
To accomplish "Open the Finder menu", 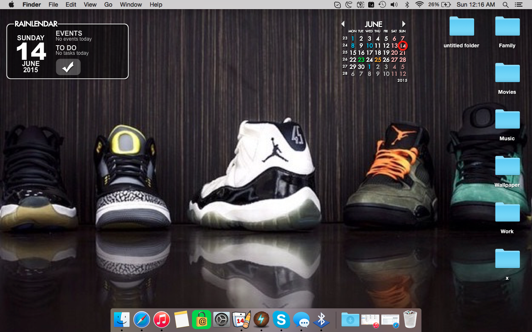I will point(32,5).
